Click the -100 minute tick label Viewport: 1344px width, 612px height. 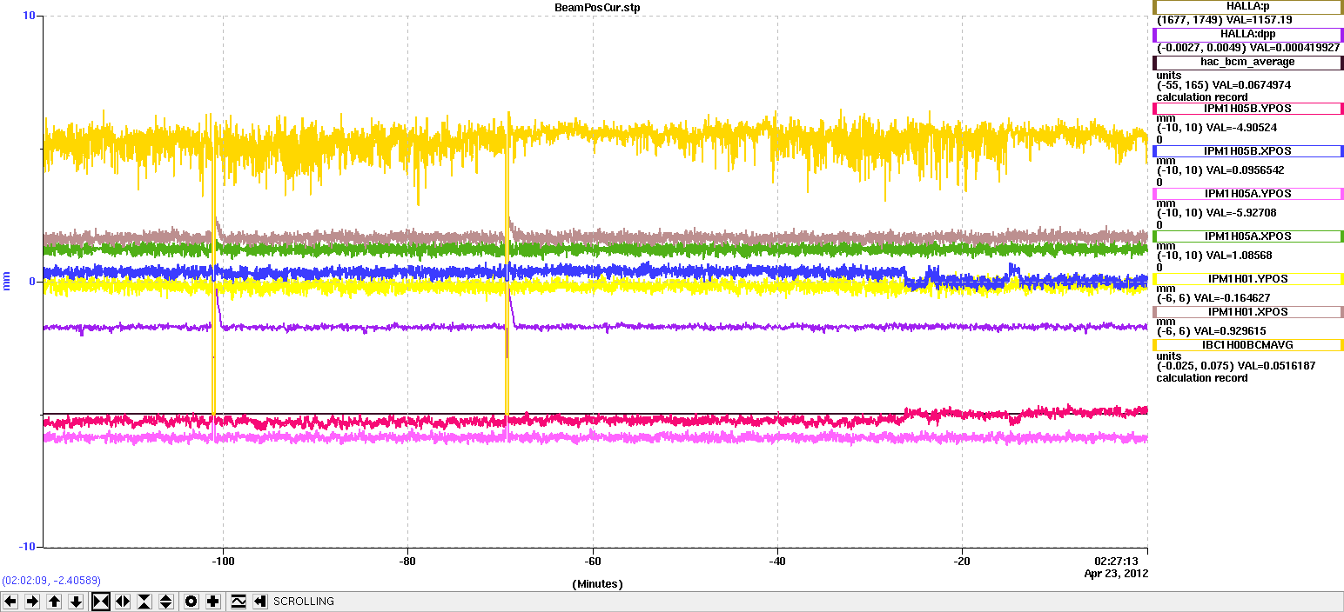pyautogui.click(x=224, y=561)
